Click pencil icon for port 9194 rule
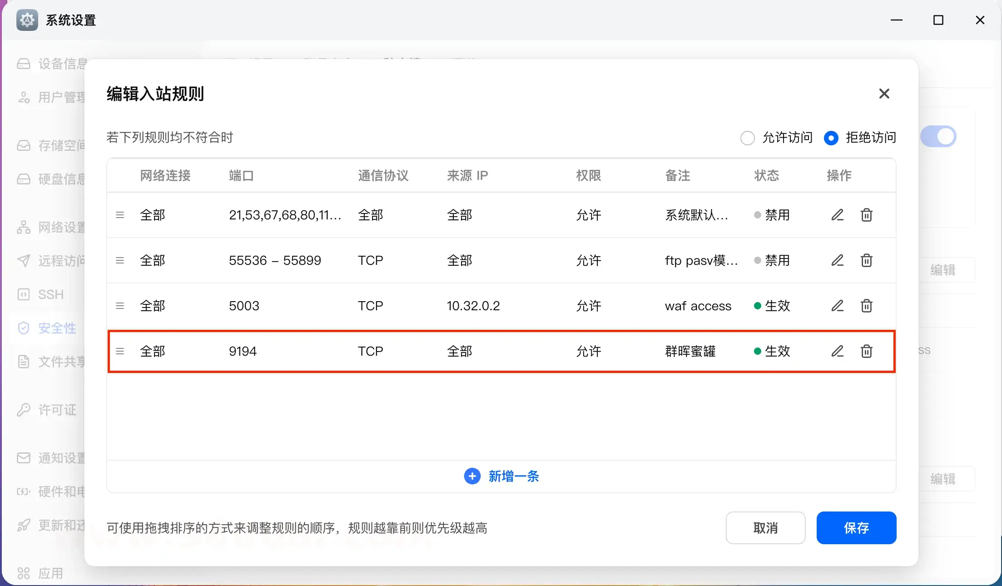 [837, 351]
